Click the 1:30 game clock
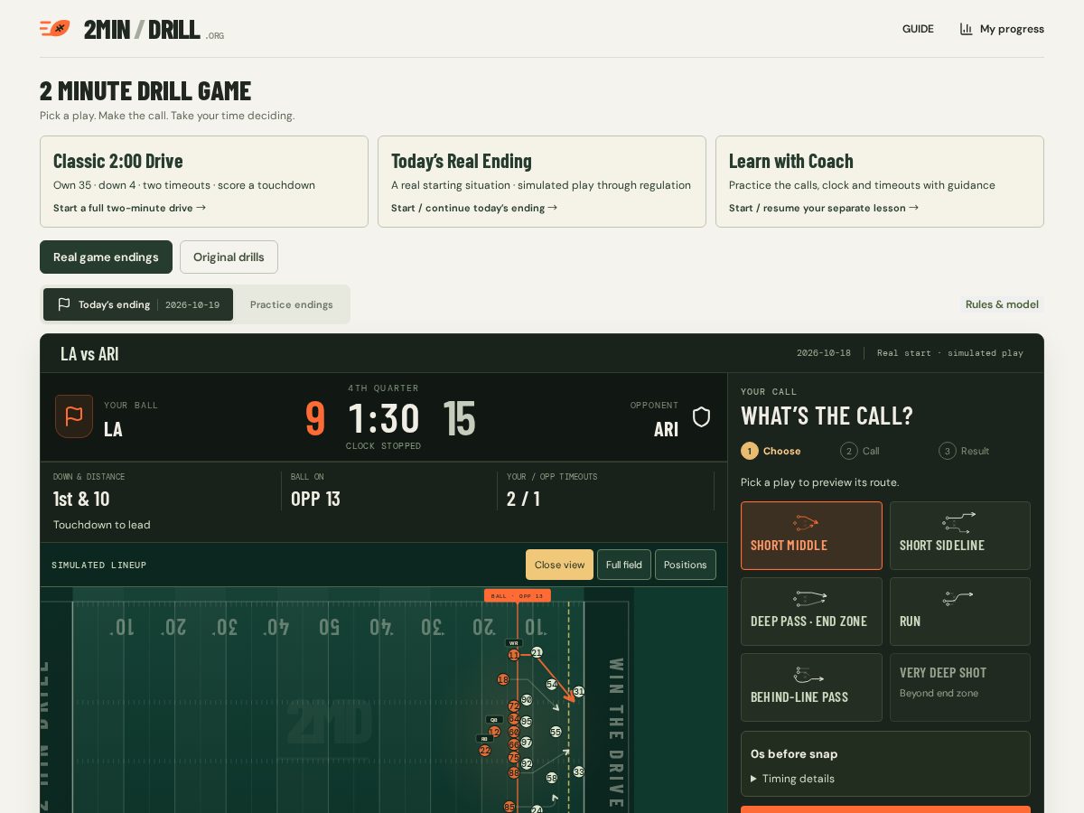 click(384, 418)
